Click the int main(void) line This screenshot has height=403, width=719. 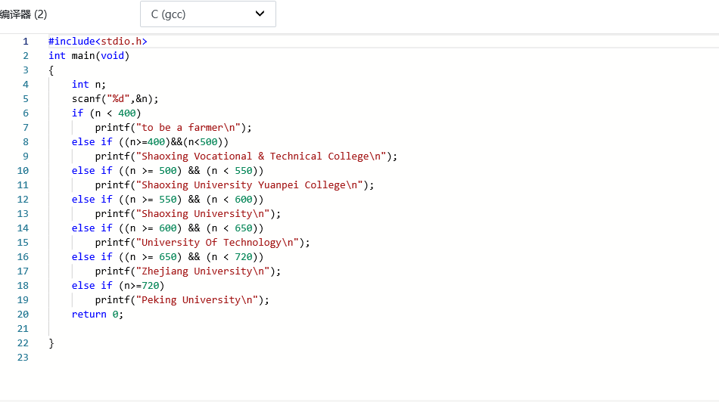(89, 56)
